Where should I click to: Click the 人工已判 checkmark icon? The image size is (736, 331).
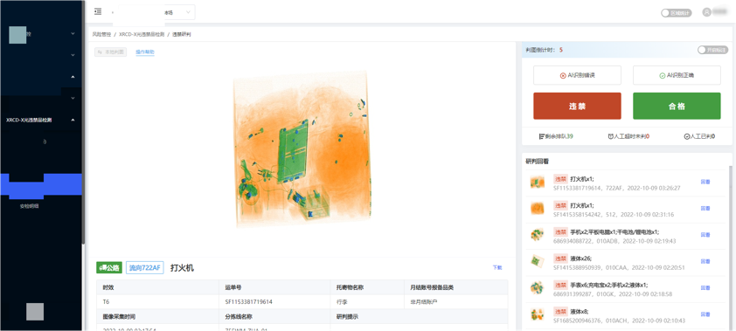coord(687,136)
